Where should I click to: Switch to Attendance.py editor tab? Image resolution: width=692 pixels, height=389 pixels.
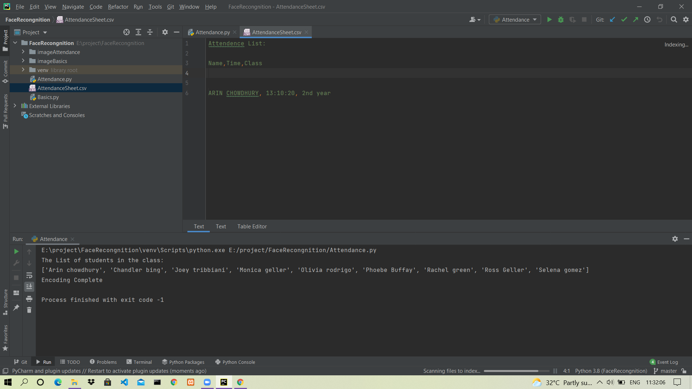click(212, 32)
